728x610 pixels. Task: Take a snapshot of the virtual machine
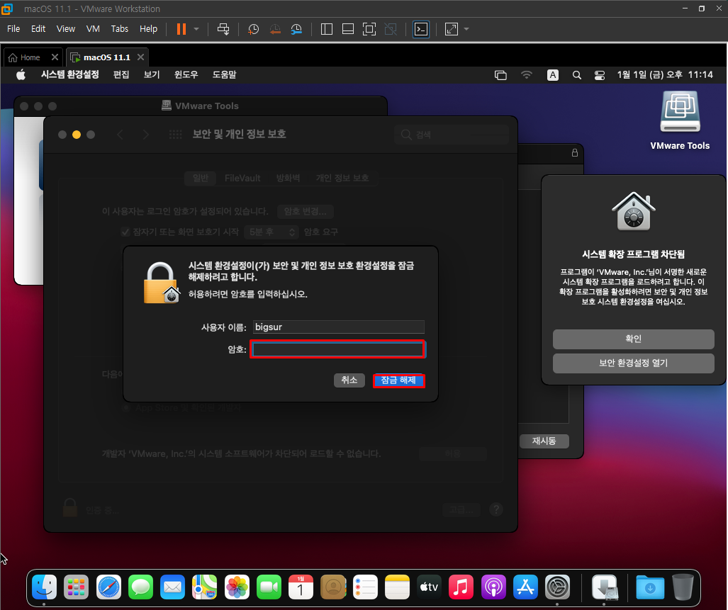[253, 29]
